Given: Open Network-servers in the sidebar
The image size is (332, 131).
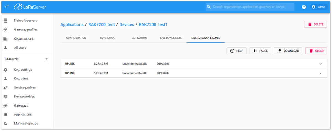Looking at the screenshot, I should 25,21.
